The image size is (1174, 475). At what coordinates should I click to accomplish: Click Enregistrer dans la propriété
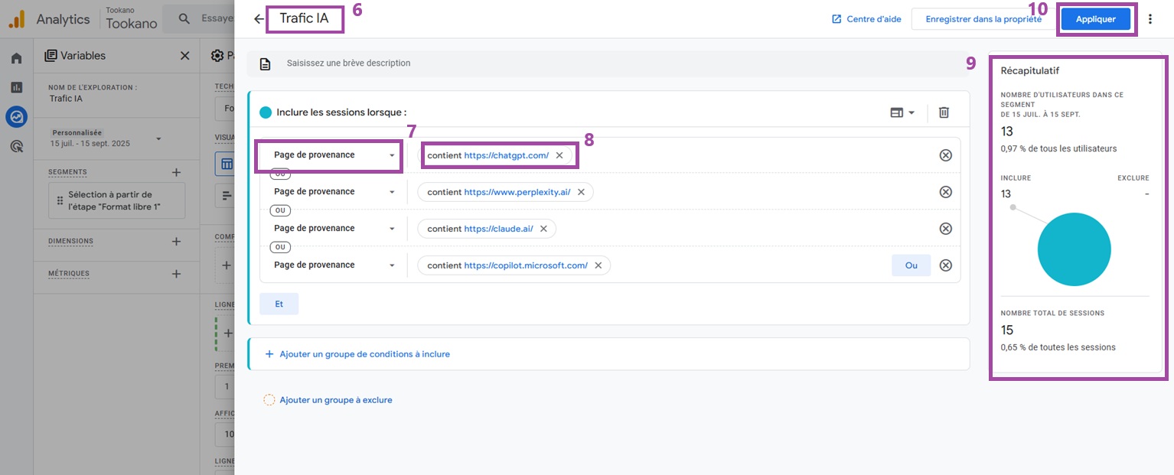pyautogui.click(x=983, y=19)
